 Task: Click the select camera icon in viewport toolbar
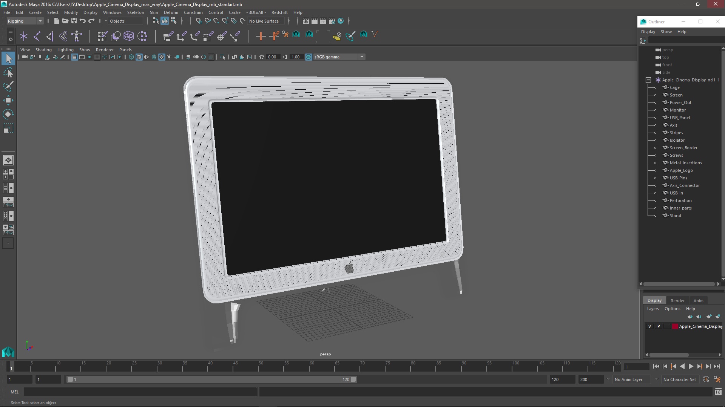coord(25,57)
